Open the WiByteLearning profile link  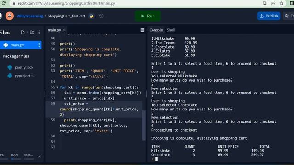click(x=30, y=16)
